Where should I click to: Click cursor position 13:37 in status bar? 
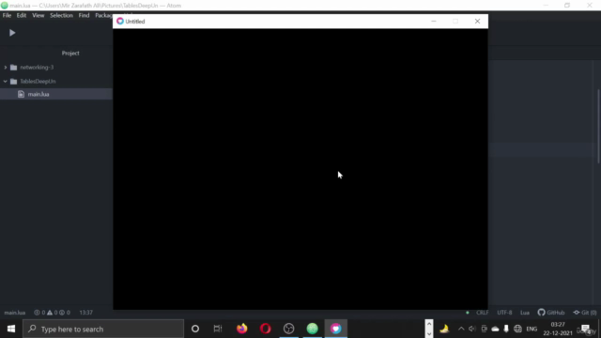[x=85, y=313]
